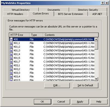Click the error list scrollbar thumb
Image resolution: width=110 pixels, height=107 pixels.
point(96,45)
